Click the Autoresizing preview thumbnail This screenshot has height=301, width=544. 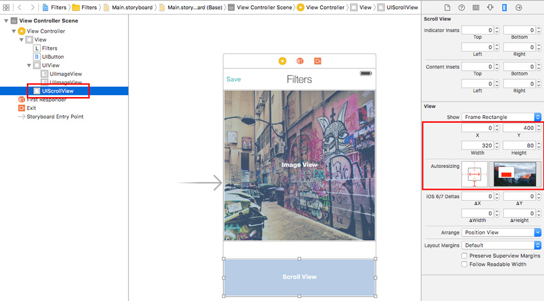[515, 174]
